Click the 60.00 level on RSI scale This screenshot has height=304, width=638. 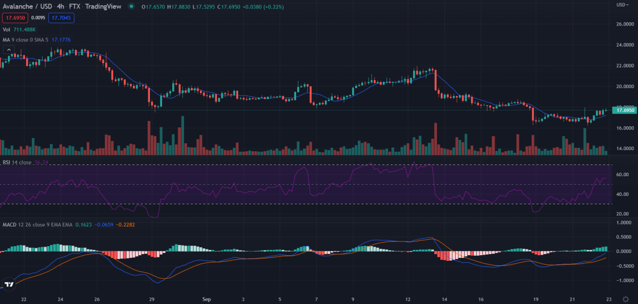click(623, 175)
